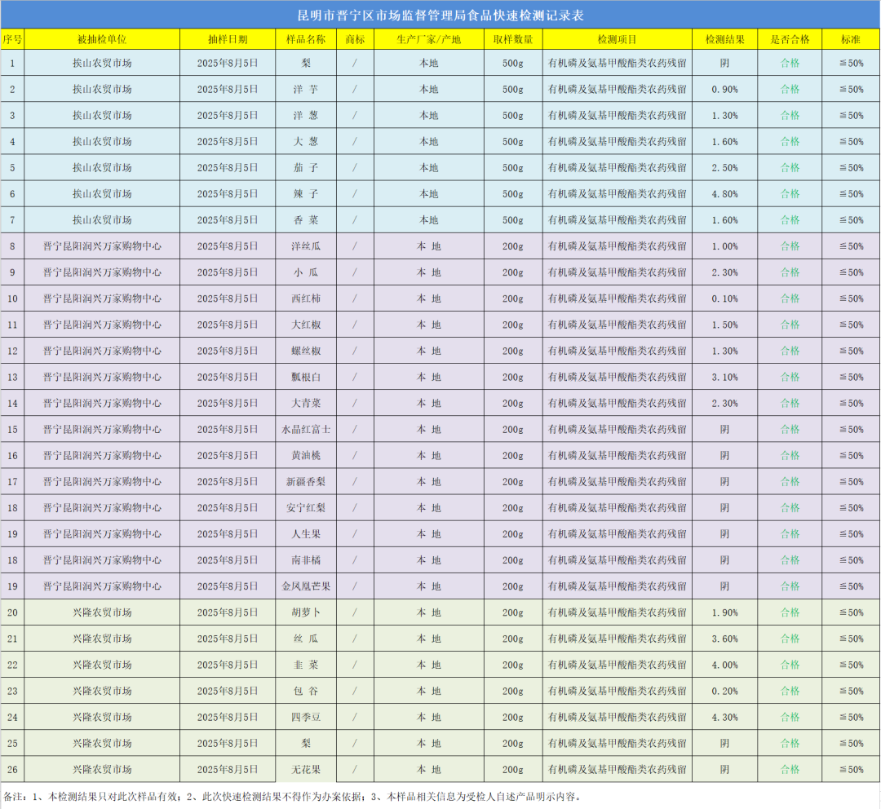Click the 样品名称 column header
Screen dimensions: 881x809
point(306,39)
